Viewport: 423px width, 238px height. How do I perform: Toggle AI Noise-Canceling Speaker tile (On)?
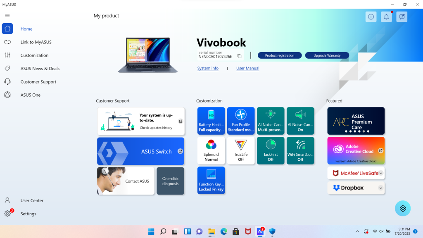300,121
